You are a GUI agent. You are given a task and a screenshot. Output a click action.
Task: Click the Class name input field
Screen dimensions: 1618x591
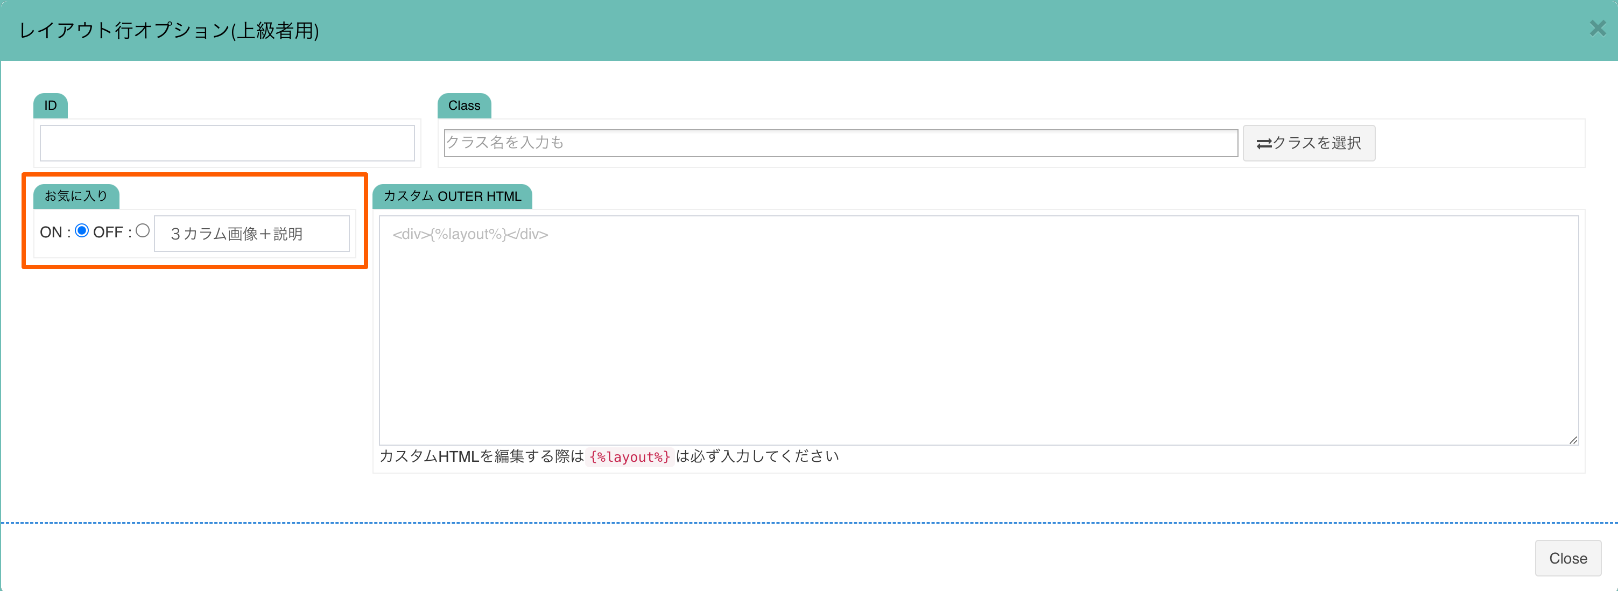pyautogui.click(x=840, y=143)
